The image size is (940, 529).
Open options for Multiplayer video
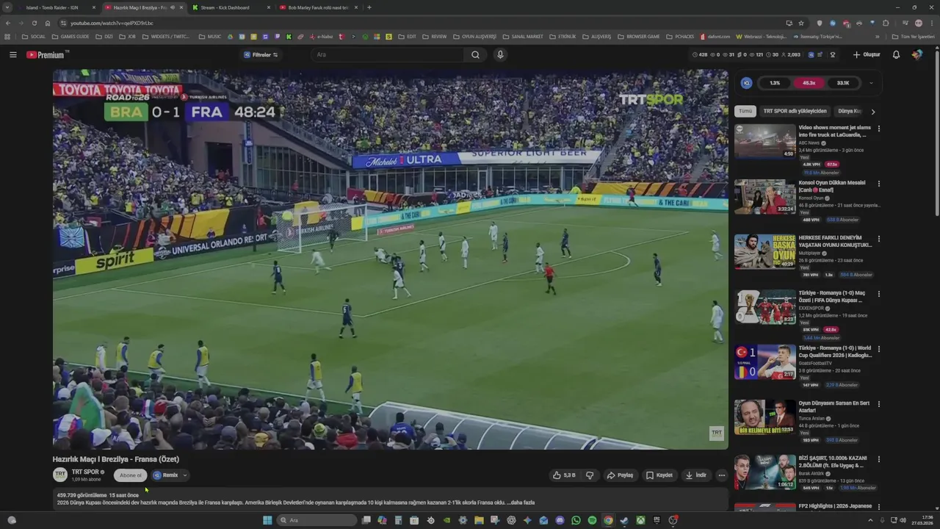point(878,239)
